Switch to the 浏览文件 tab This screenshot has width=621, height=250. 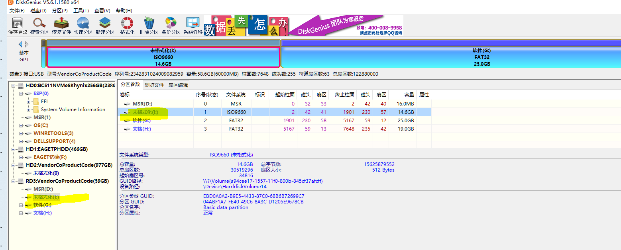tap(154, 84)
